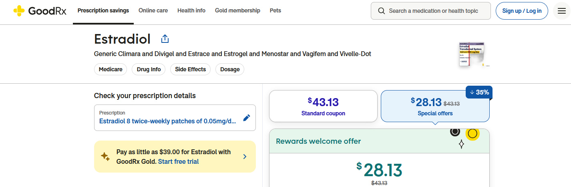The height and width of the screenshot is (187, 571).
Task: Open the Health info menu
Action: point(191,11)
